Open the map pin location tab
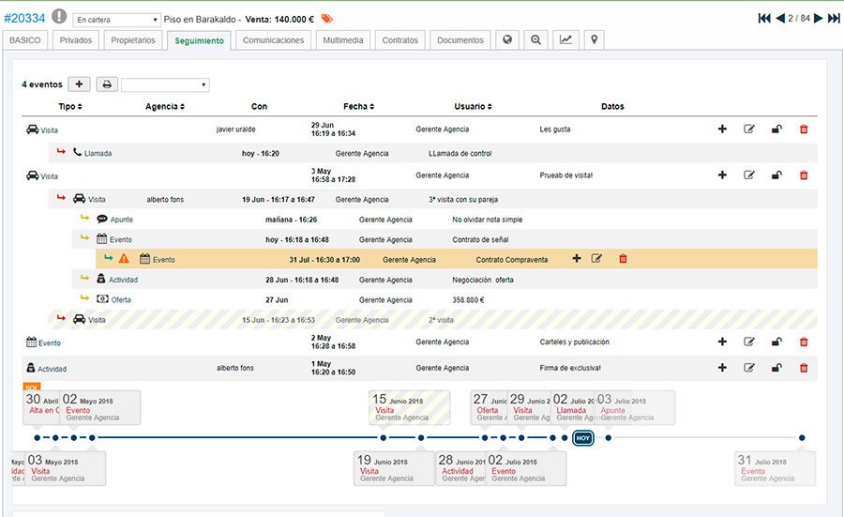Screen dimensions: 844x517 pyautogui.click(x=595, y=39)
